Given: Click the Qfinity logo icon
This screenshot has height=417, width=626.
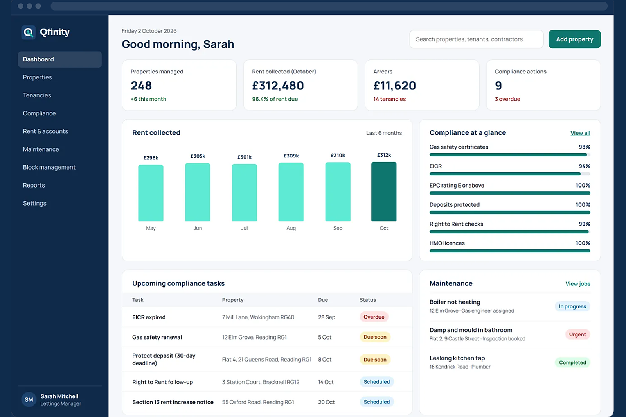Looking at the screenshot, I should point(28,32).
